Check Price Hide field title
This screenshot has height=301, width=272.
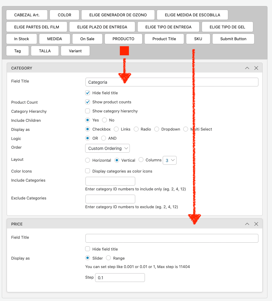pyautogui.click(x=88, y=249)
